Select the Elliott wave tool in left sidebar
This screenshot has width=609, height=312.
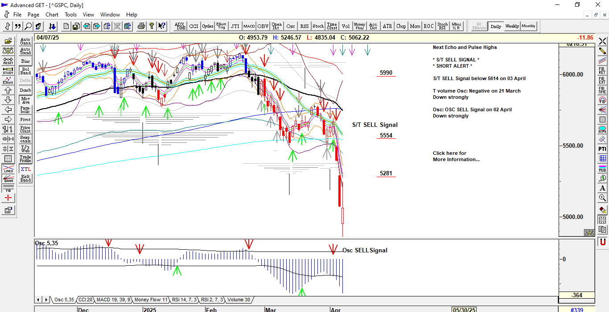(8, 81)
